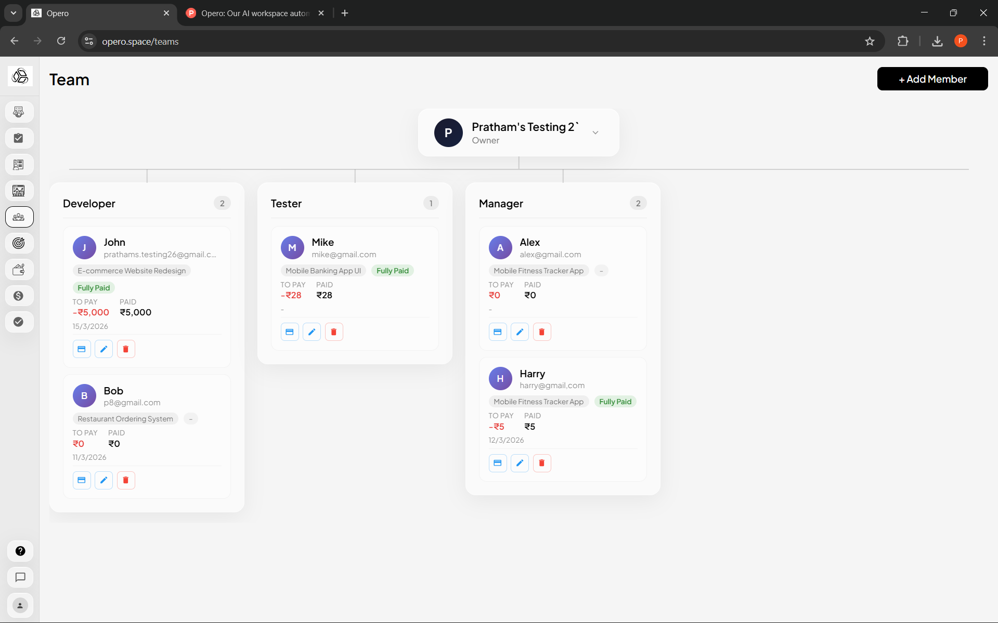Click the E-commerce Website Redesign project tag

click(x=132, y=271)
